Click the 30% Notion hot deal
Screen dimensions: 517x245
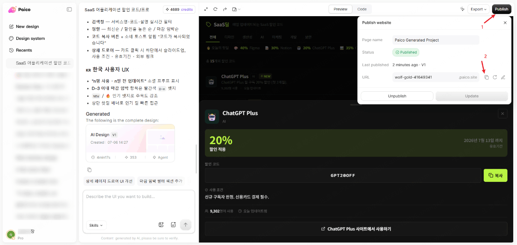(x=278, y=48)
